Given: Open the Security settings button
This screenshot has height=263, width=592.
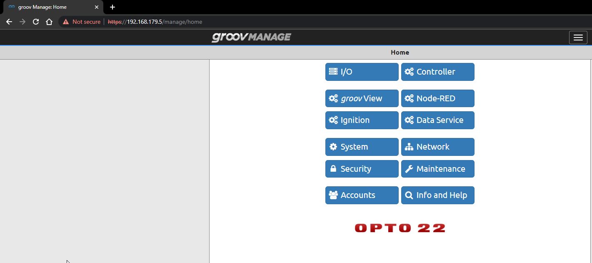Looking at the screenshot, I should point(362,169).
